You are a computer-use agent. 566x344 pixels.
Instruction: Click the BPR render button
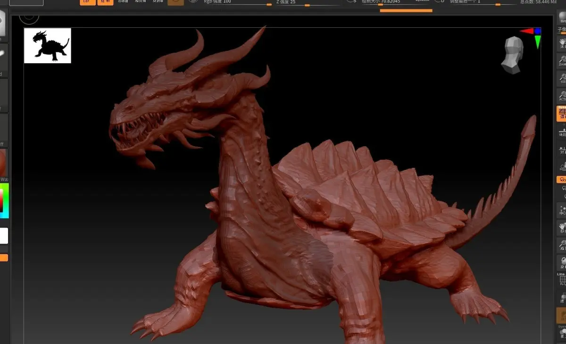pyautogui.click(x=562, y=17)
